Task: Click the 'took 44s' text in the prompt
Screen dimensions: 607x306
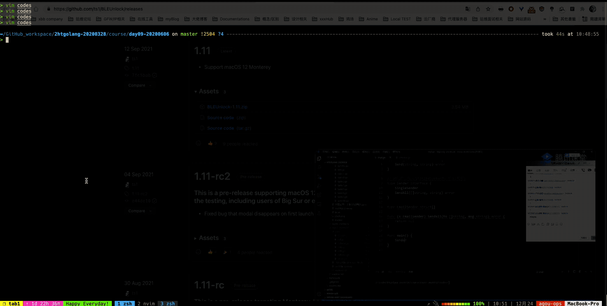Action: point(553,34)
